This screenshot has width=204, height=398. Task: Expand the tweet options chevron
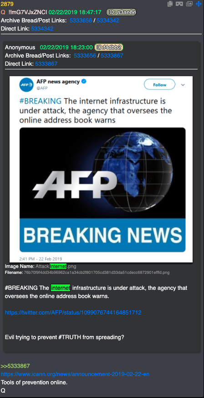183,85
